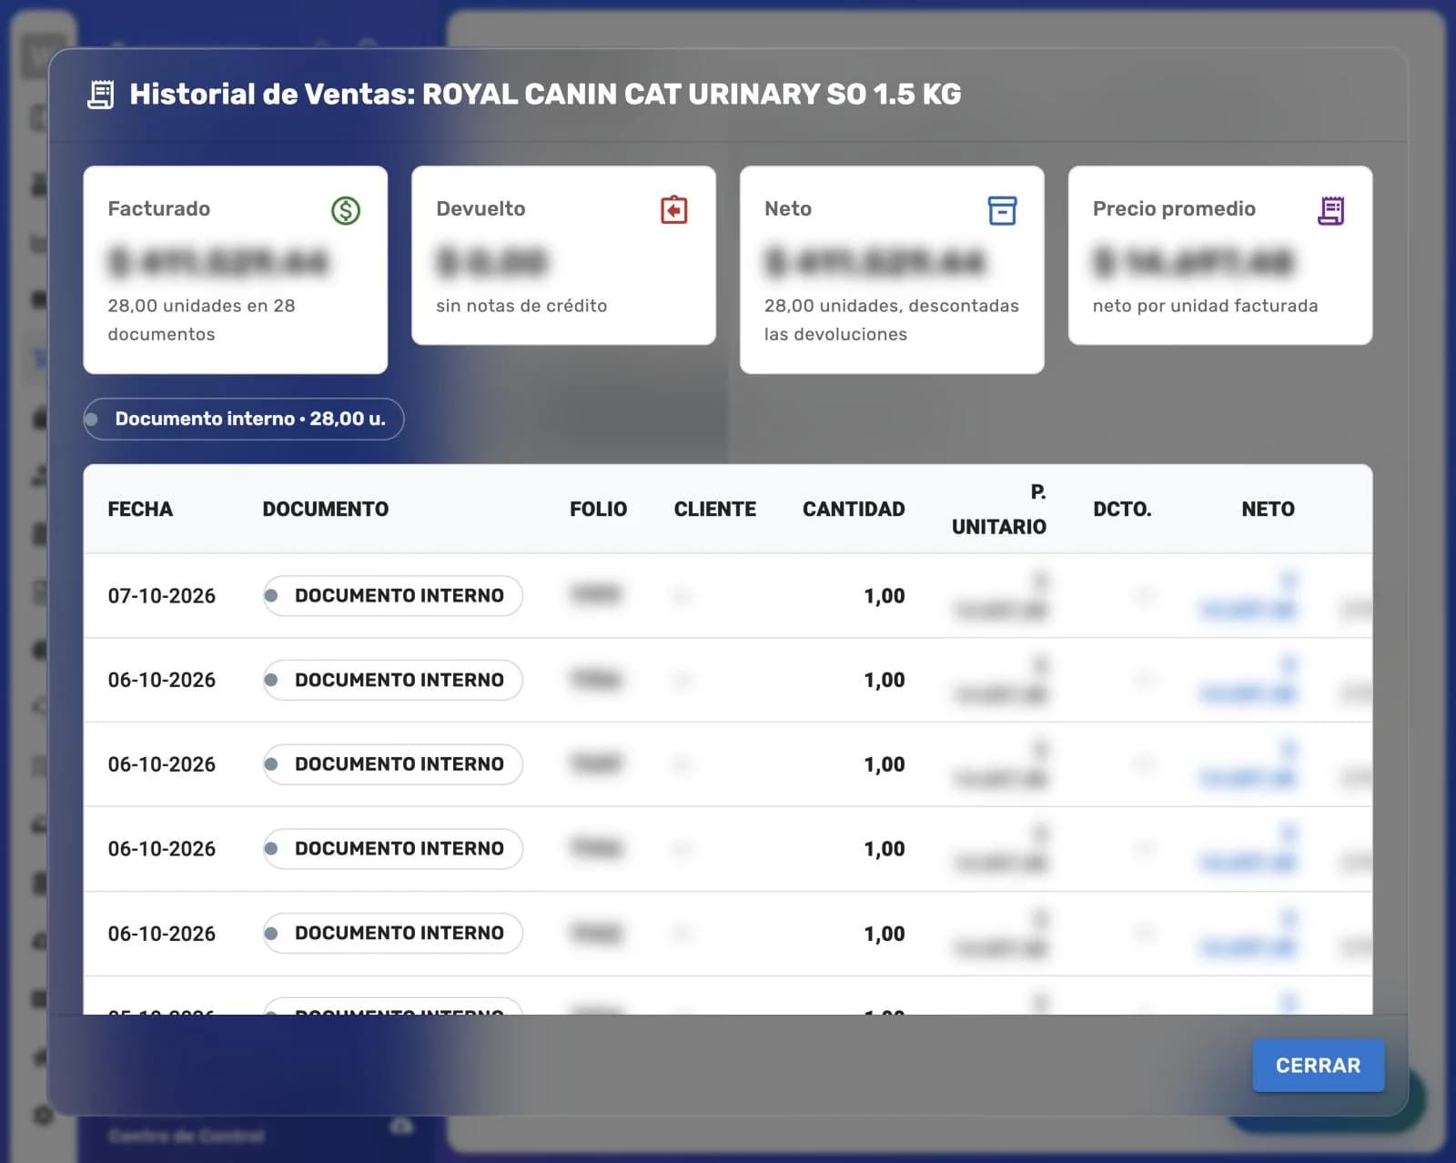
Task: Click the red return icon in Devuelto card
Action: coord(674,210)
